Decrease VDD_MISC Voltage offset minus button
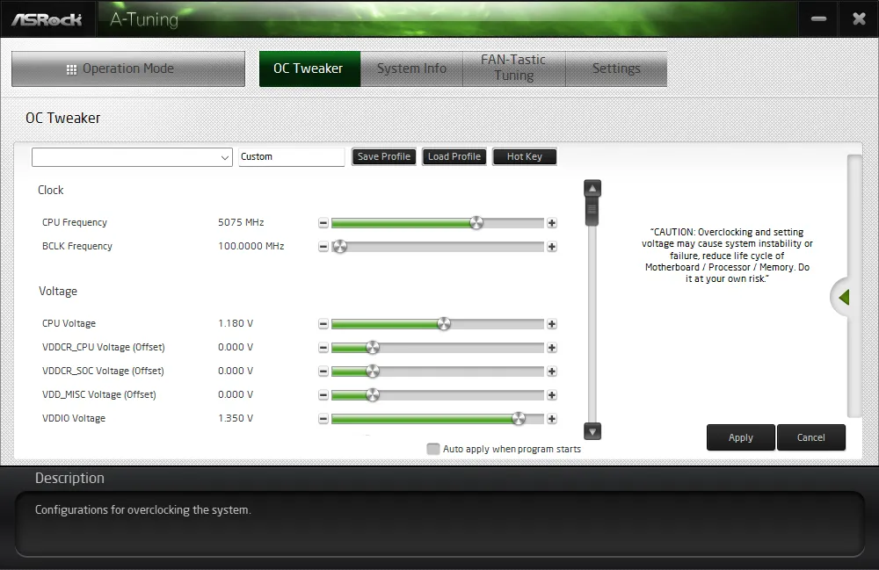Viewport: 879px width, 570px height. point(323,394)
